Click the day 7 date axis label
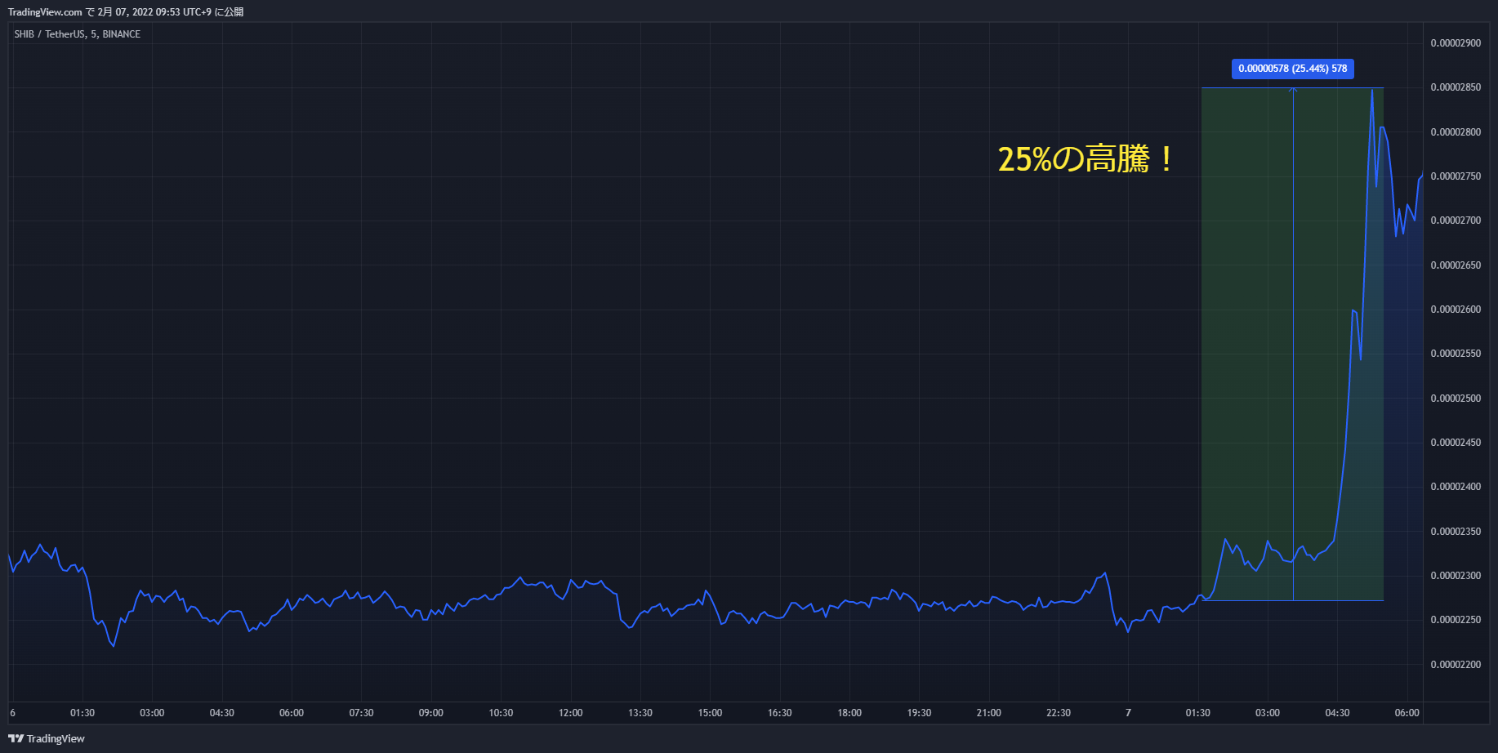The width and height of the screenshot is (1498, 753). pyautogui.click(x=1128, y=713)
